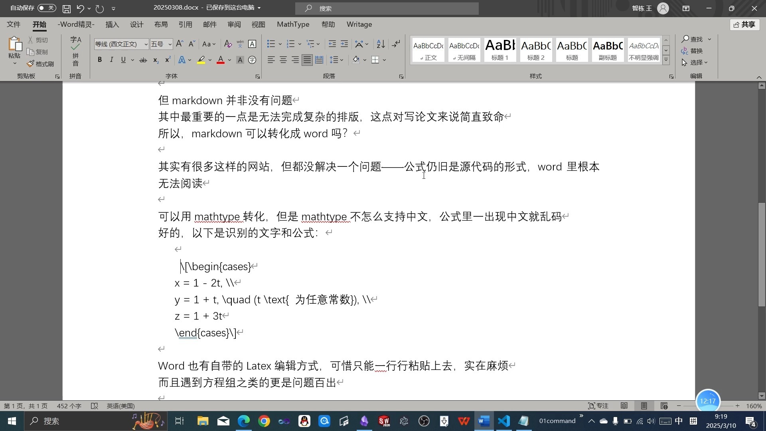
Task: Click the Pinyin guide icon
Action: tap(240, 44)
